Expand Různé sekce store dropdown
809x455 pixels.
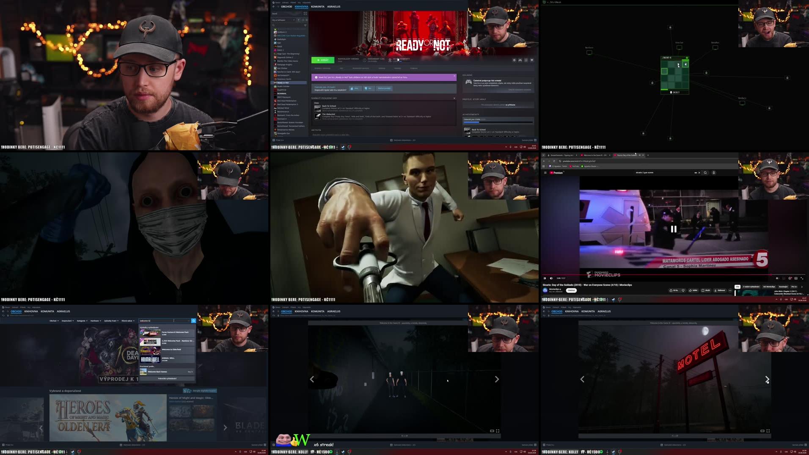tap(128, 321)
